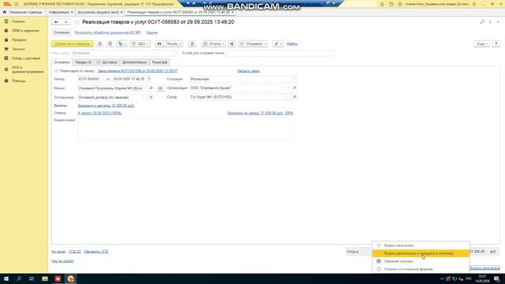Screen dimensions: 505x284
Task: Click the post document icon after yellow button
Action: tap(100, 44)
